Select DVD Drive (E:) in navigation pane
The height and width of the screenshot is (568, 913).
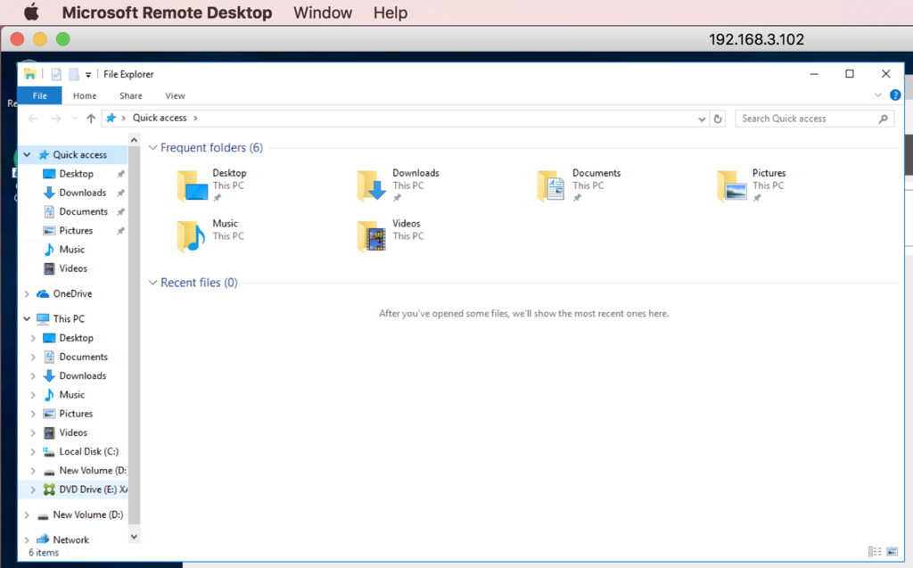click(93, 490)
